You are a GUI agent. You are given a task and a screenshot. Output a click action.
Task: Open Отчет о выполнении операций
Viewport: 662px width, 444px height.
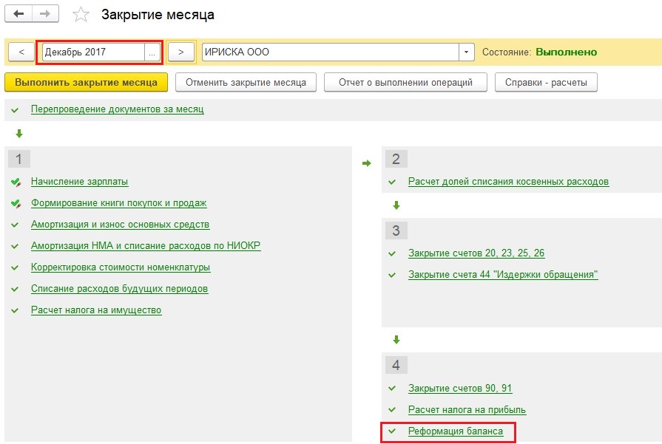pyautogui.click(x=405, y=82)
